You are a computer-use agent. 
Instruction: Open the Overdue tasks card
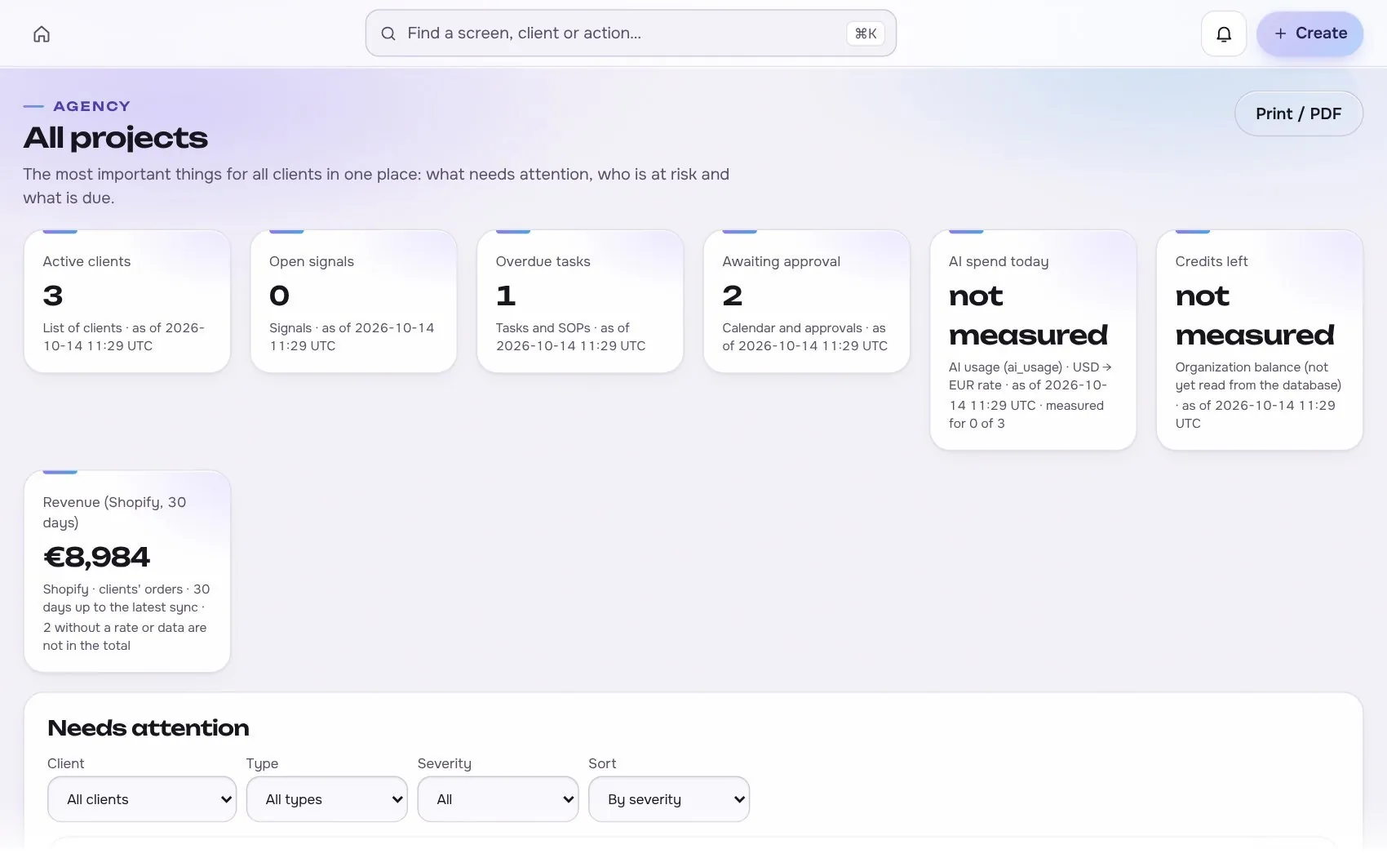tap(580, 301)
